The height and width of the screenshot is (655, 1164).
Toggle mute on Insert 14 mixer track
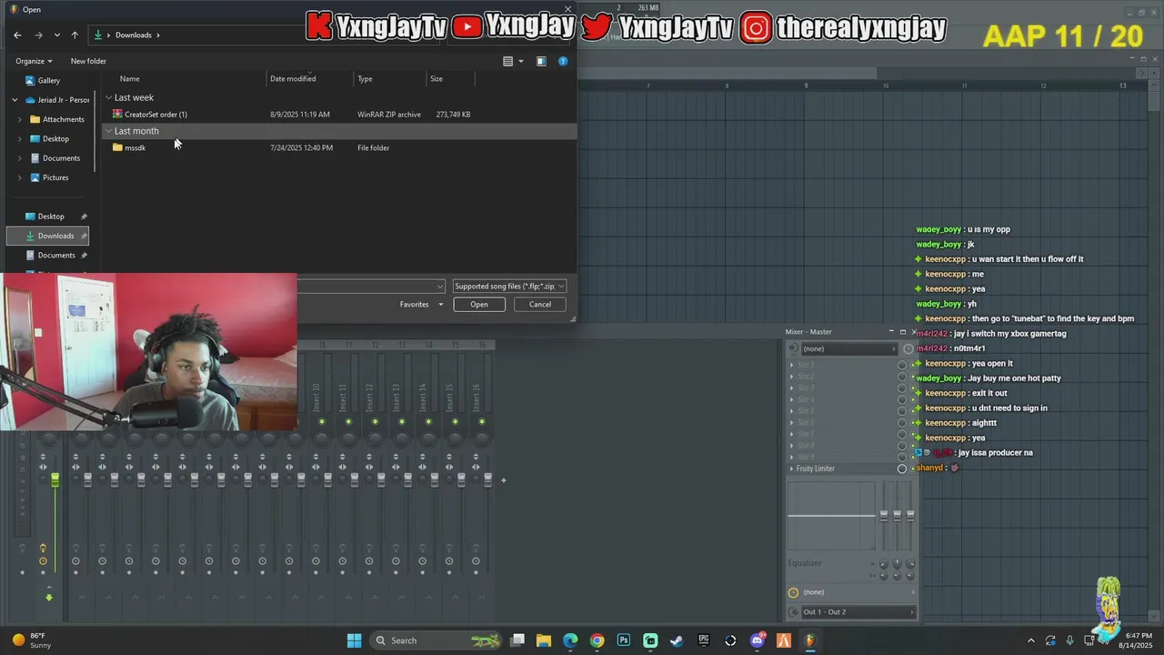pos(428,421)
